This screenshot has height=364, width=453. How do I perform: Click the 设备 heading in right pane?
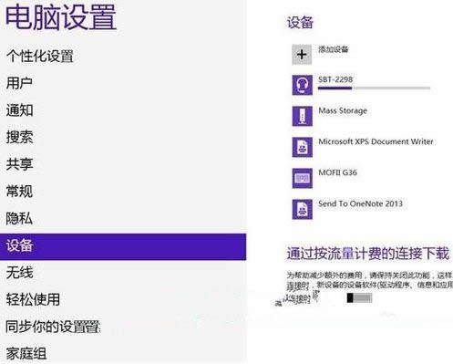300,23
